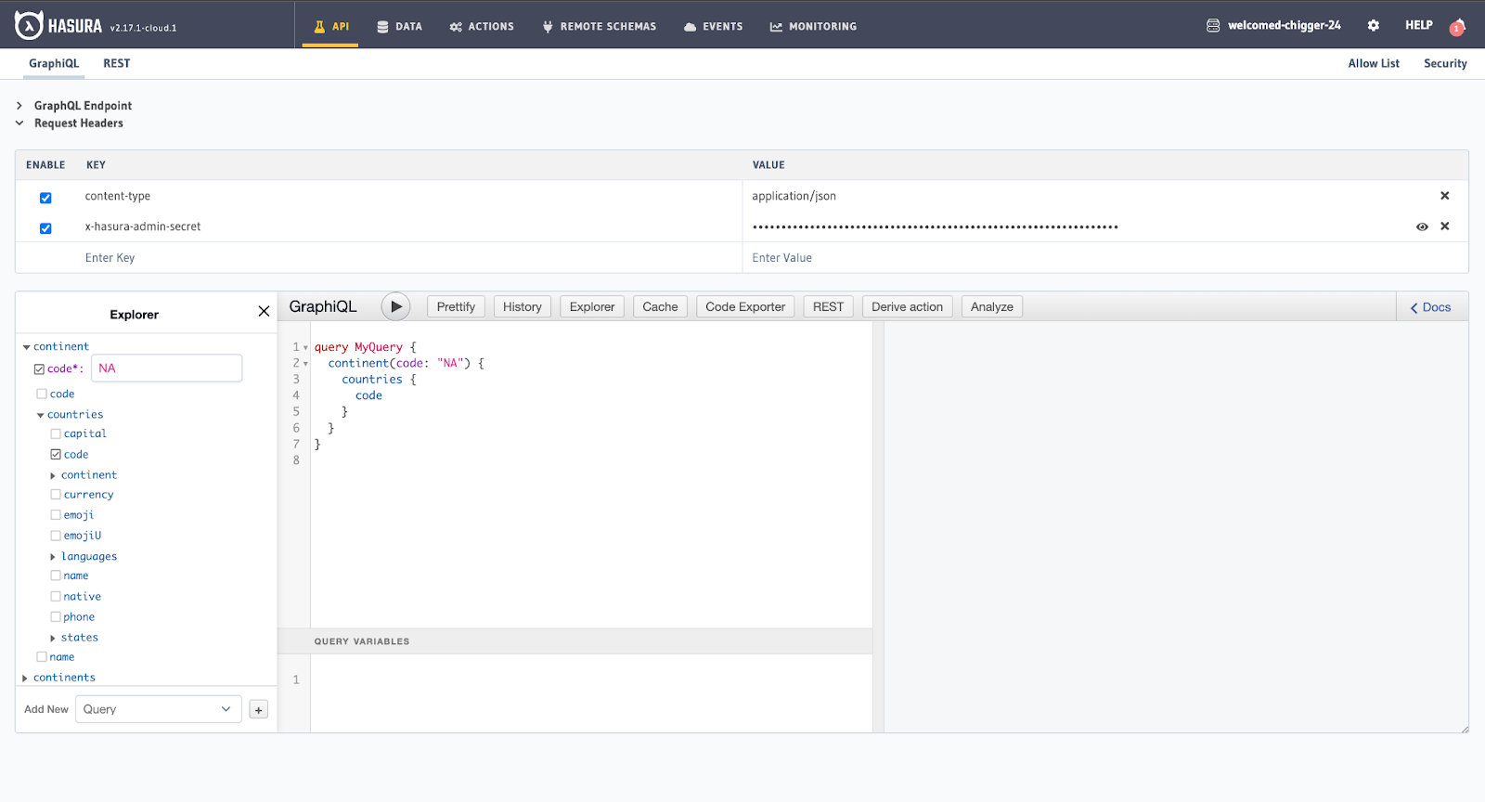Viewport: 1485px width, 802px height.
Task: Close the Explorer panel with X
Action: tap(264, 312)
